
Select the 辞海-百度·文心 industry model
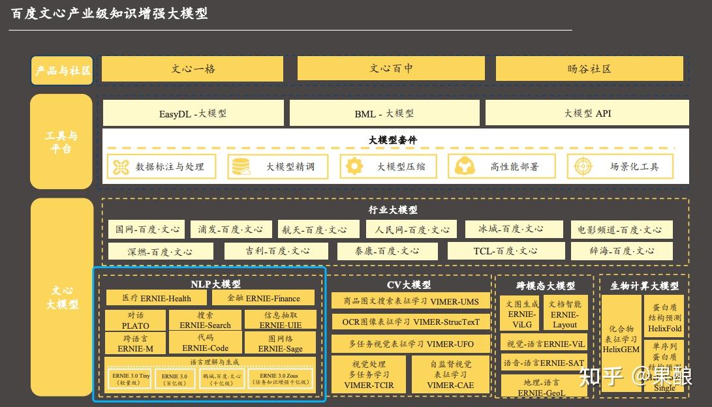point(622,251)
